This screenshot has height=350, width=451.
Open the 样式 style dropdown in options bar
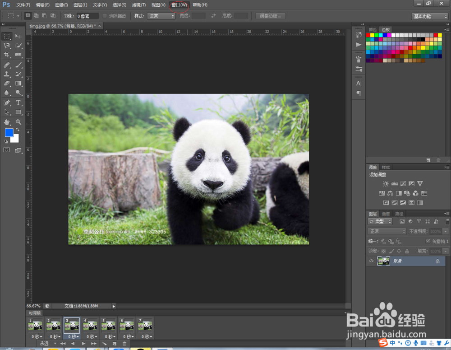pos(161,16)
